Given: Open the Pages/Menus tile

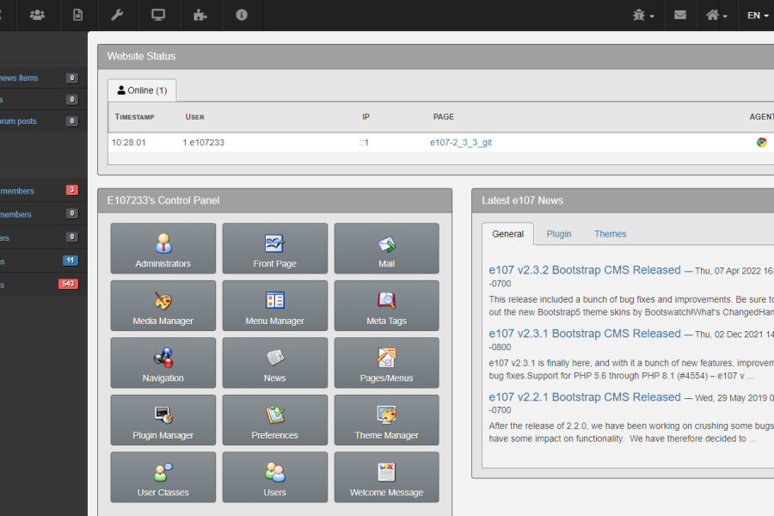Looking at the screenshot, I should pyautogui.click(x=386, y=363).
